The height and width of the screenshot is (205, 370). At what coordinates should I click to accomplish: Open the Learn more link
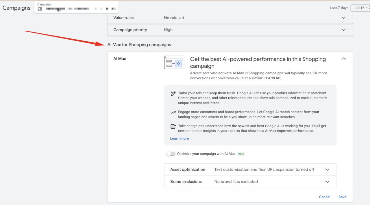pyautogui.click(x=179, y=138)
